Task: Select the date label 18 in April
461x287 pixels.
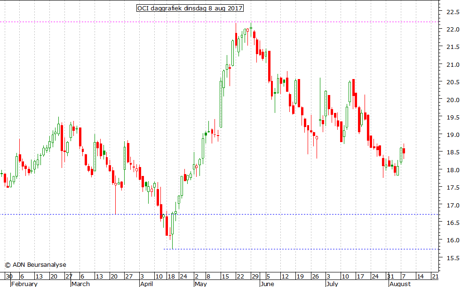Action: click(171, 277)
